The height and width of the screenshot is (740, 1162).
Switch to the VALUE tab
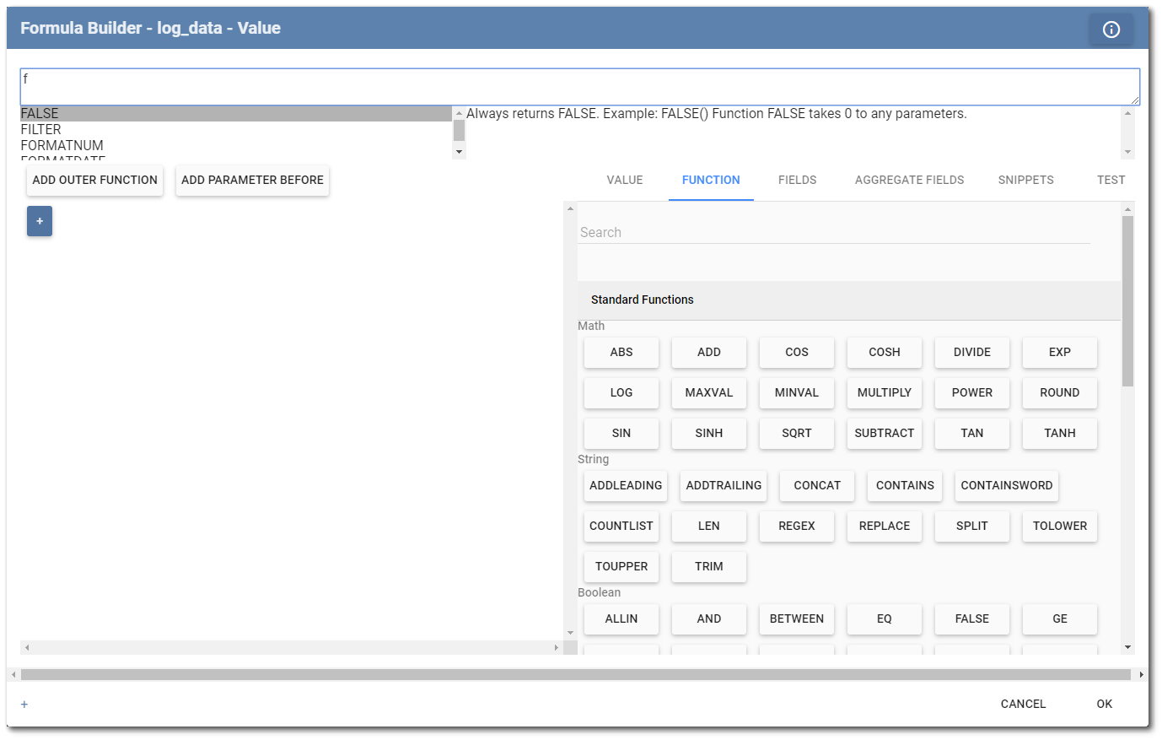point(624,180)
